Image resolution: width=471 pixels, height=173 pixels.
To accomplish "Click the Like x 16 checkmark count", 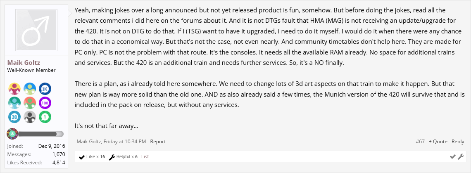I will click(92, 157).
